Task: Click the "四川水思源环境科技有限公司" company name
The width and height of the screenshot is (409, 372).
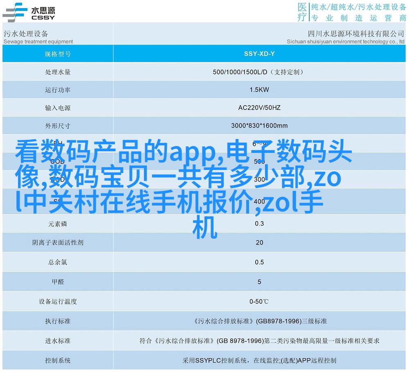Action: click(x=356, y=34)
